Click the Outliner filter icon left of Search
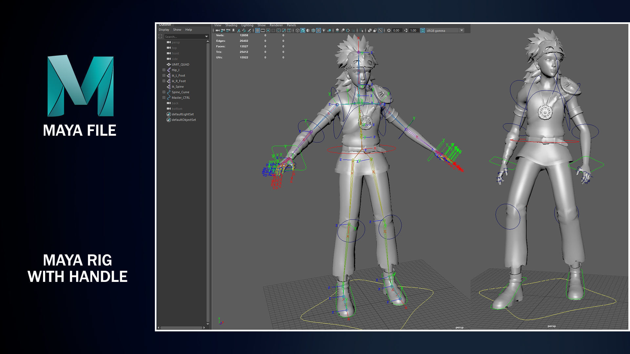 (160, 36)
